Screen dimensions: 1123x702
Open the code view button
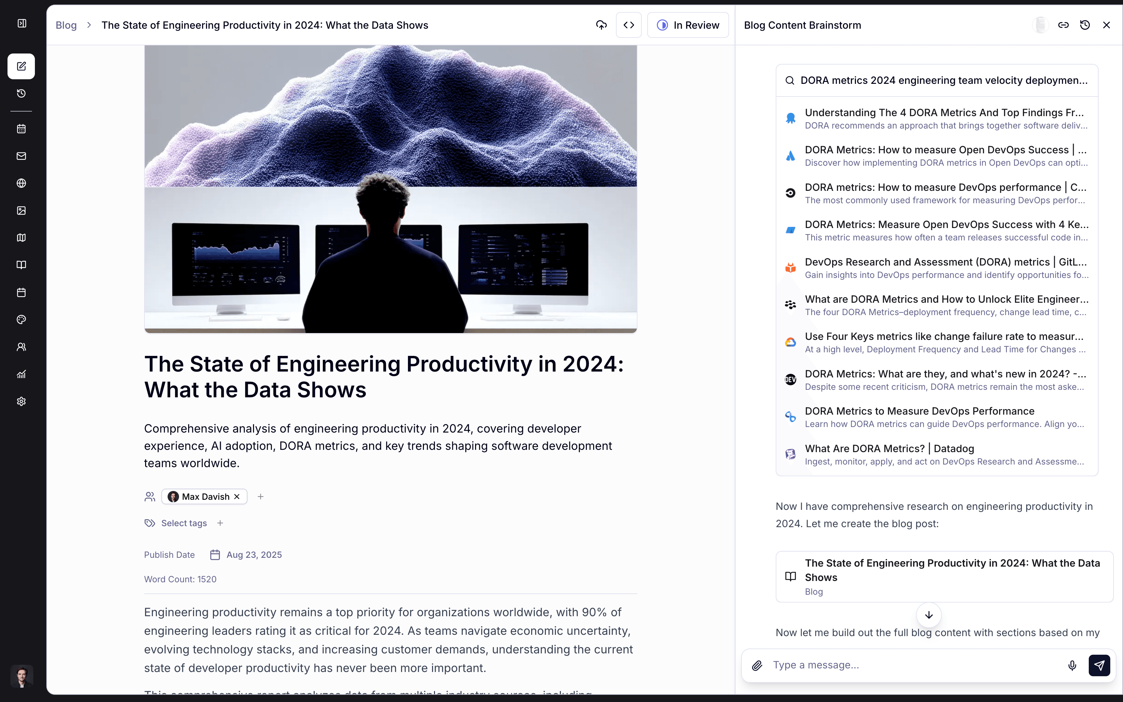(629, 25)
